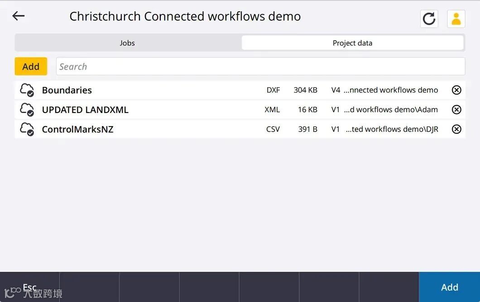This screenshot has height=302, width=480.
Task: Tap the Esc softkey
Action: 30,287
